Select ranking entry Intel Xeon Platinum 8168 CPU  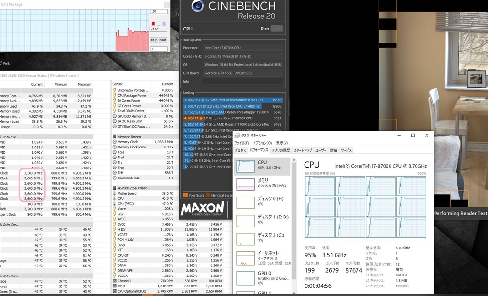pyautogui.click(x=233, y=100)
